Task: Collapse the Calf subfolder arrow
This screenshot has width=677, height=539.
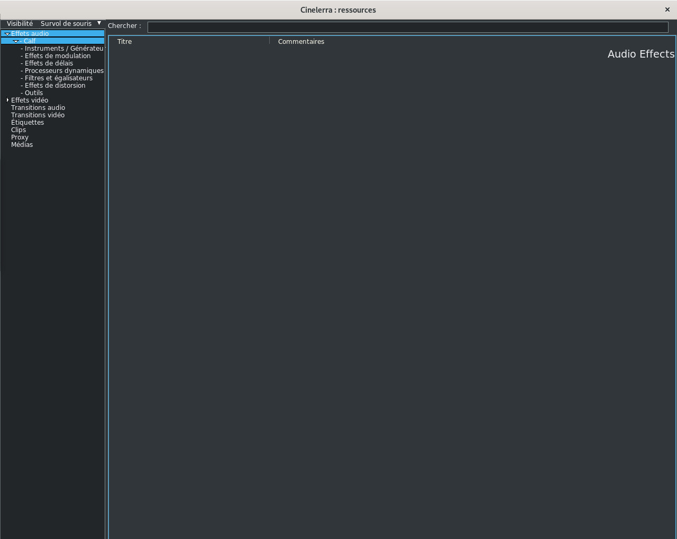Action: 16,41
